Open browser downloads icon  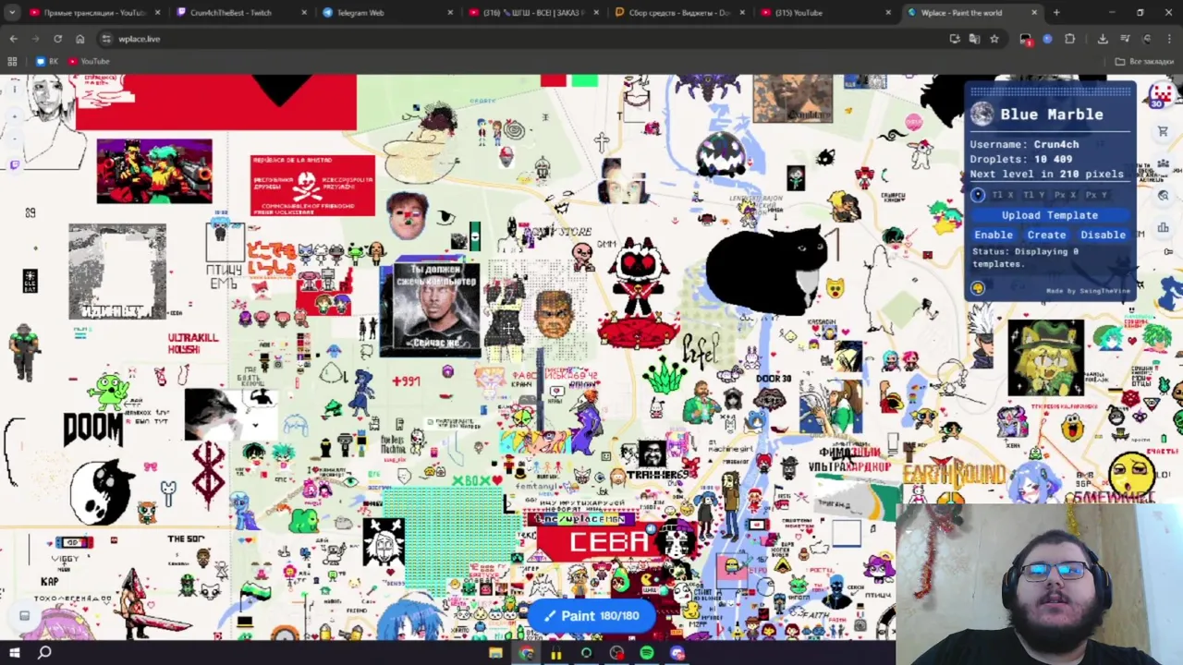click(x=1103, y=39)
